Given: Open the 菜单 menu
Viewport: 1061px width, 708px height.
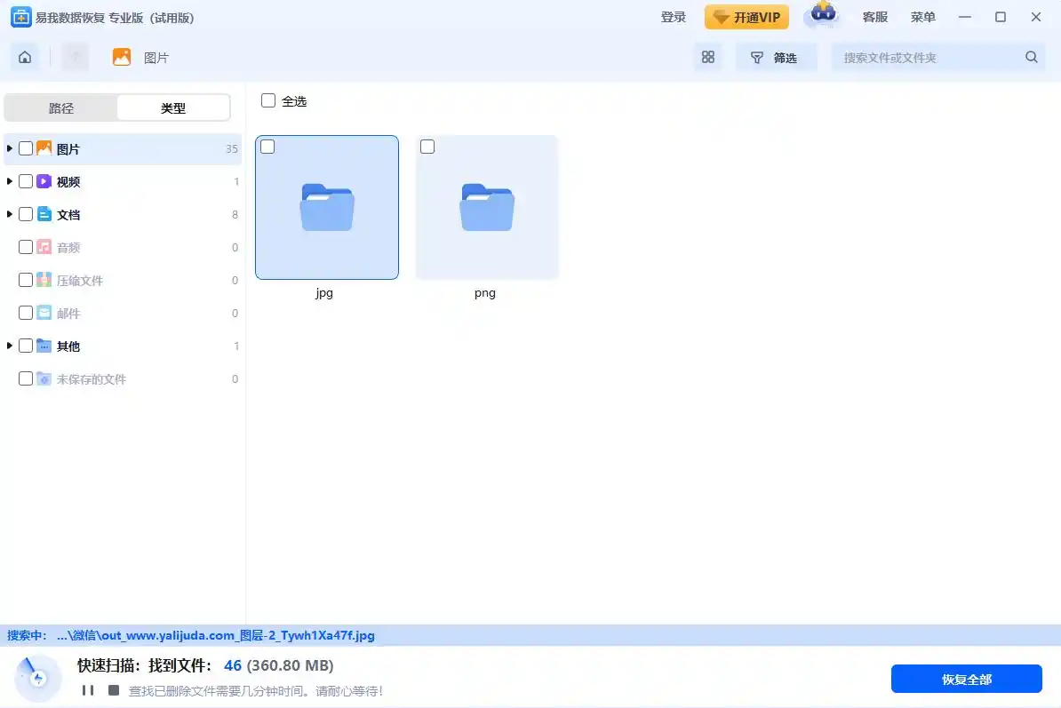Looking at the screenshot, I should coord(922,16).
